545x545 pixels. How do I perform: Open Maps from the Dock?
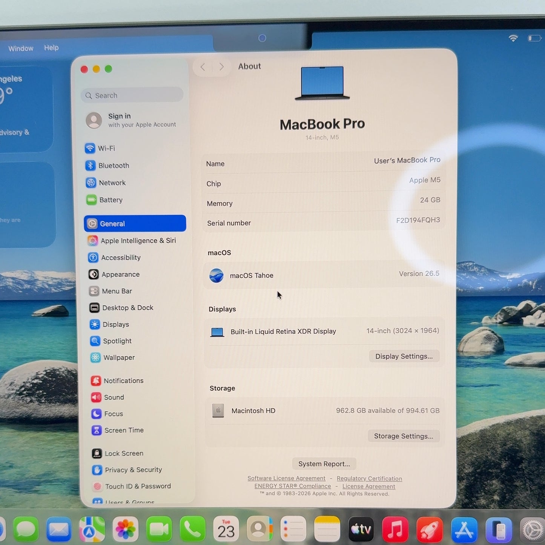coord(92,529)
